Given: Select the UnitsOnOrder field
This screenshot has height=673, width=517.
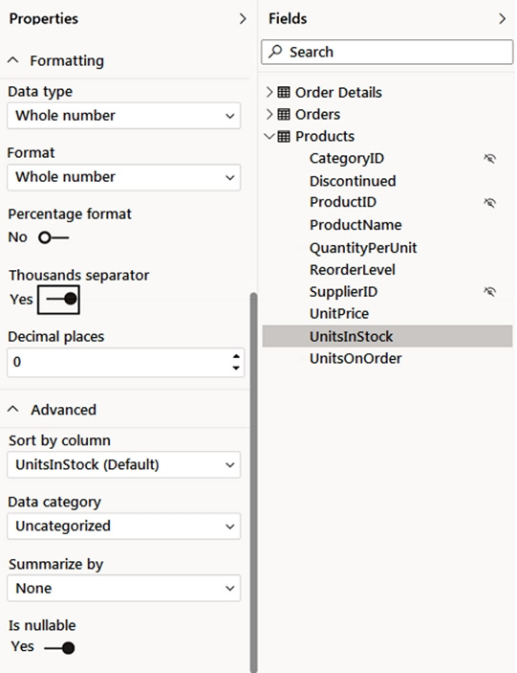Looking at the screenshot, I should (355, 358).
